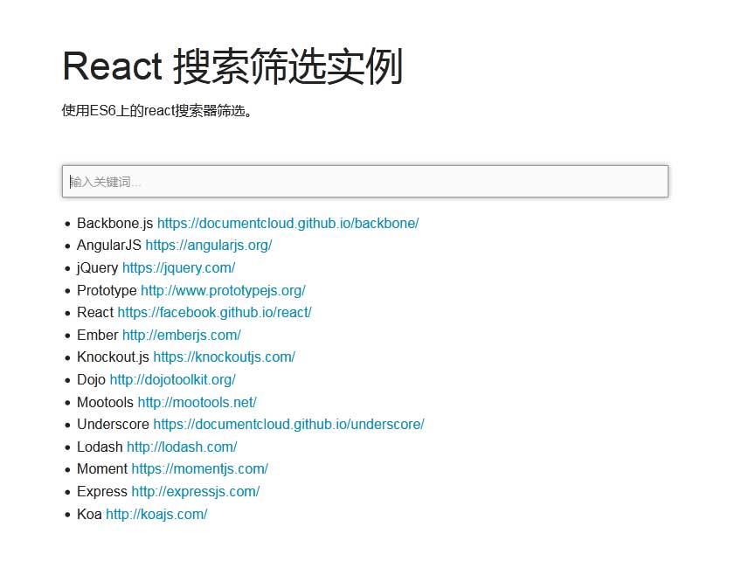The image size is (734, 568).
Task: Click the 'Koa' list label
Action: click(89, 514)
